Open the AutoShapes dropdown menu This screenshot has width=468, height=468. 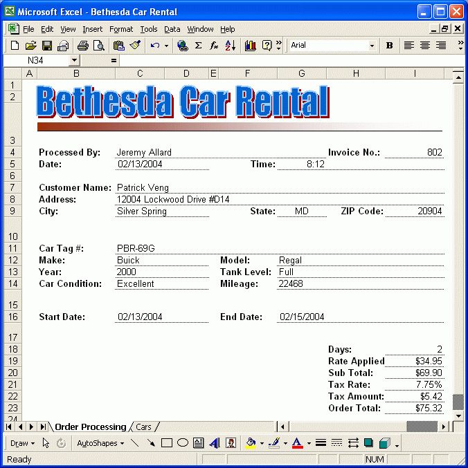[100, 443]
